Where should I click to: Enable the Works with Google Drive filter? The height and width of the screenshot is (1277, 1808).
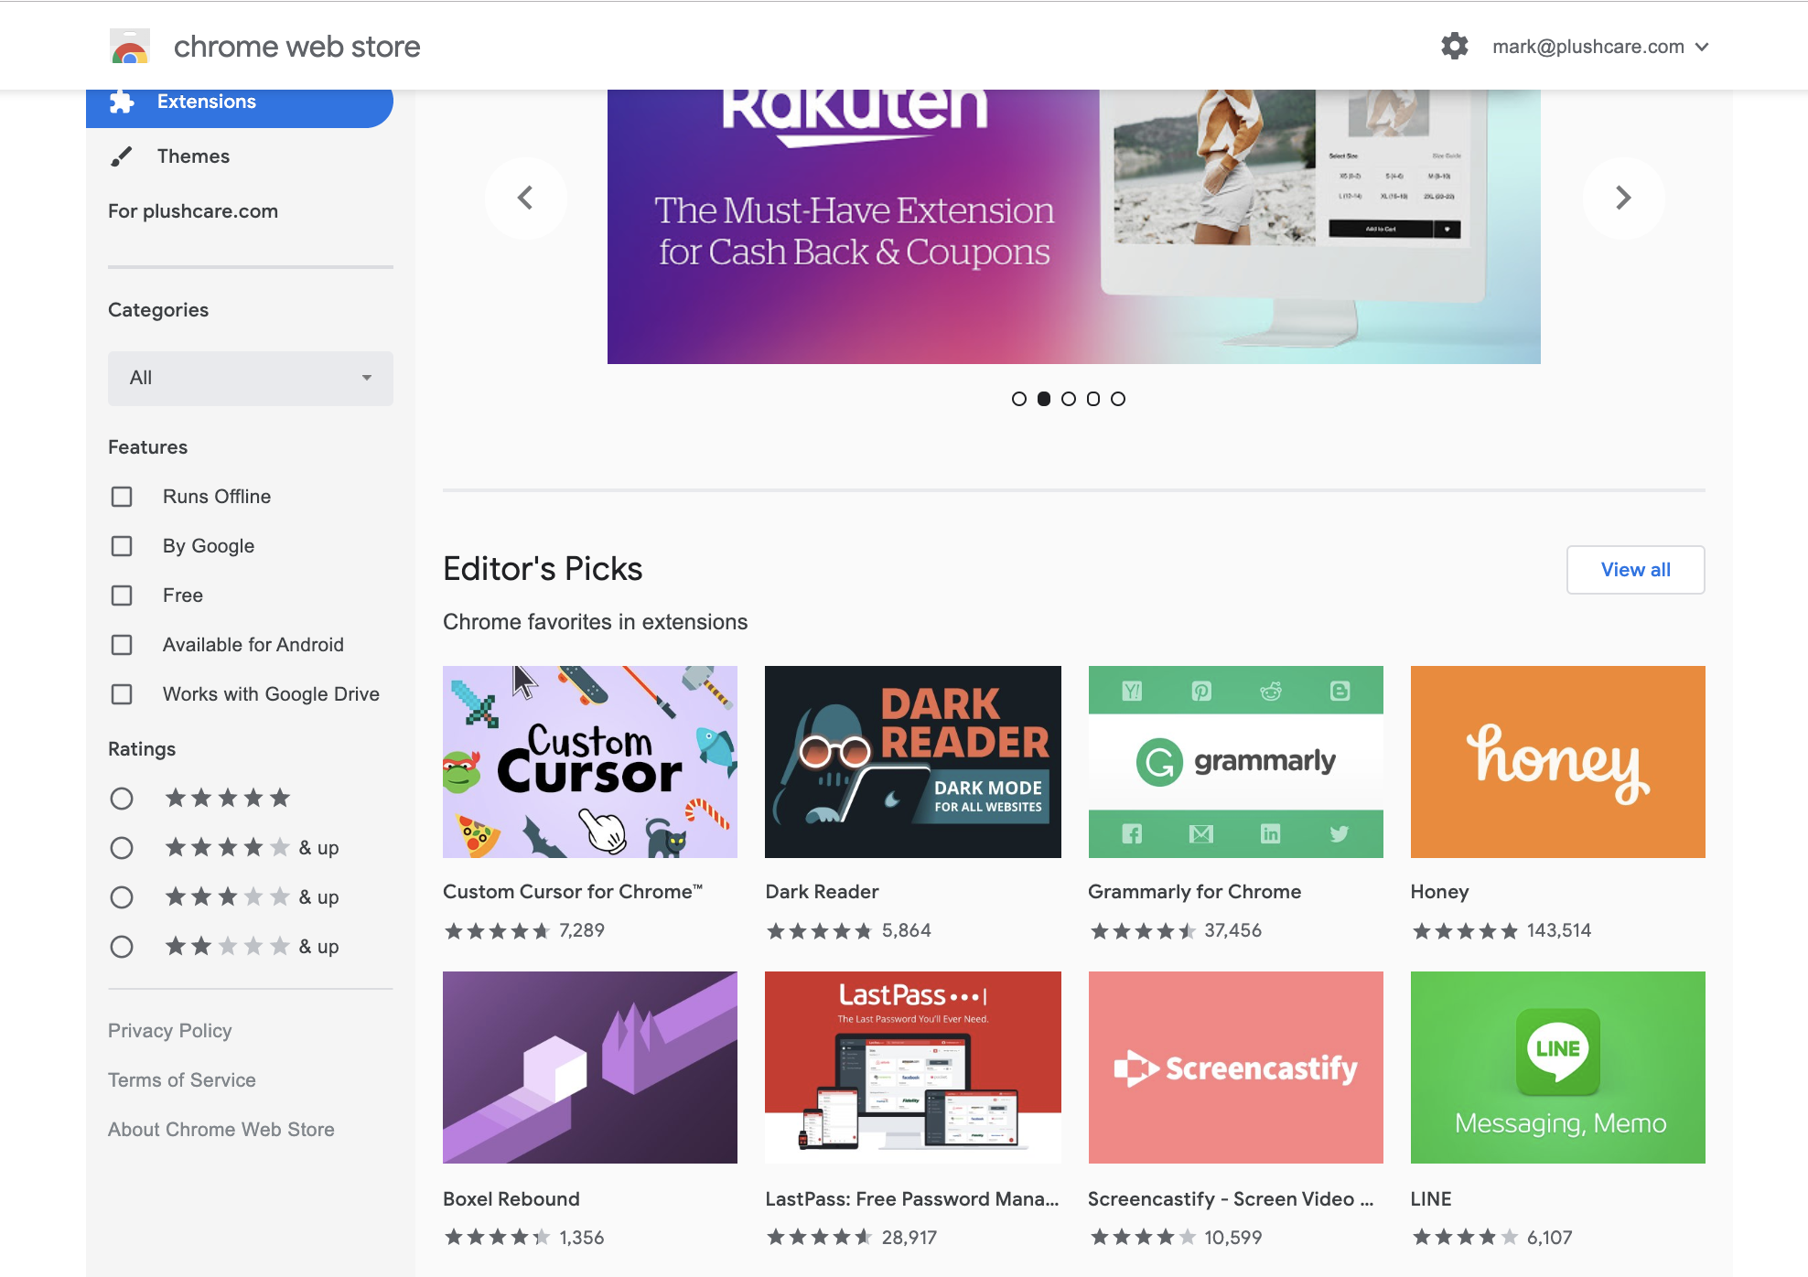(122, 694)
